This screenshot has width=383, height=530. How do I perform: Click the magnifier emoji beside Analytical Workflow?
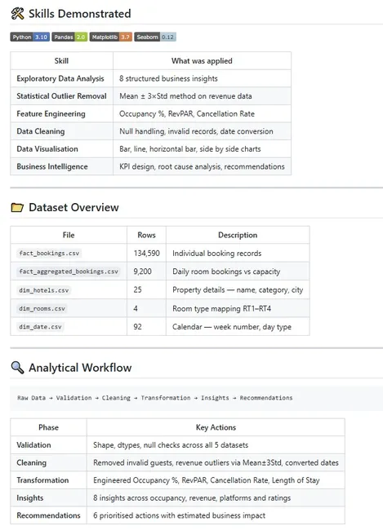click(x=17, y=368)
